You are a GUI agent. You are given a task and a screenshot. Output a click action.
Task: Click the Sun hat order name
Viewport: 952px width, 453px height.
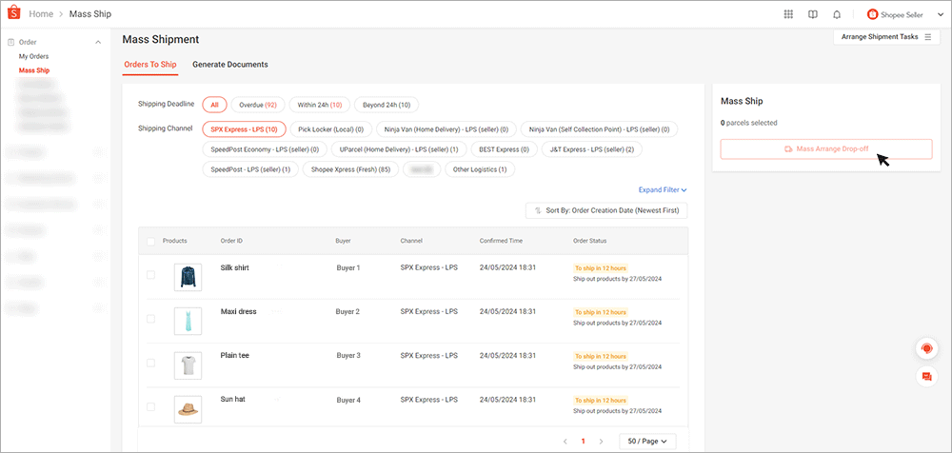pyautogui.click(x=232, y=399)
